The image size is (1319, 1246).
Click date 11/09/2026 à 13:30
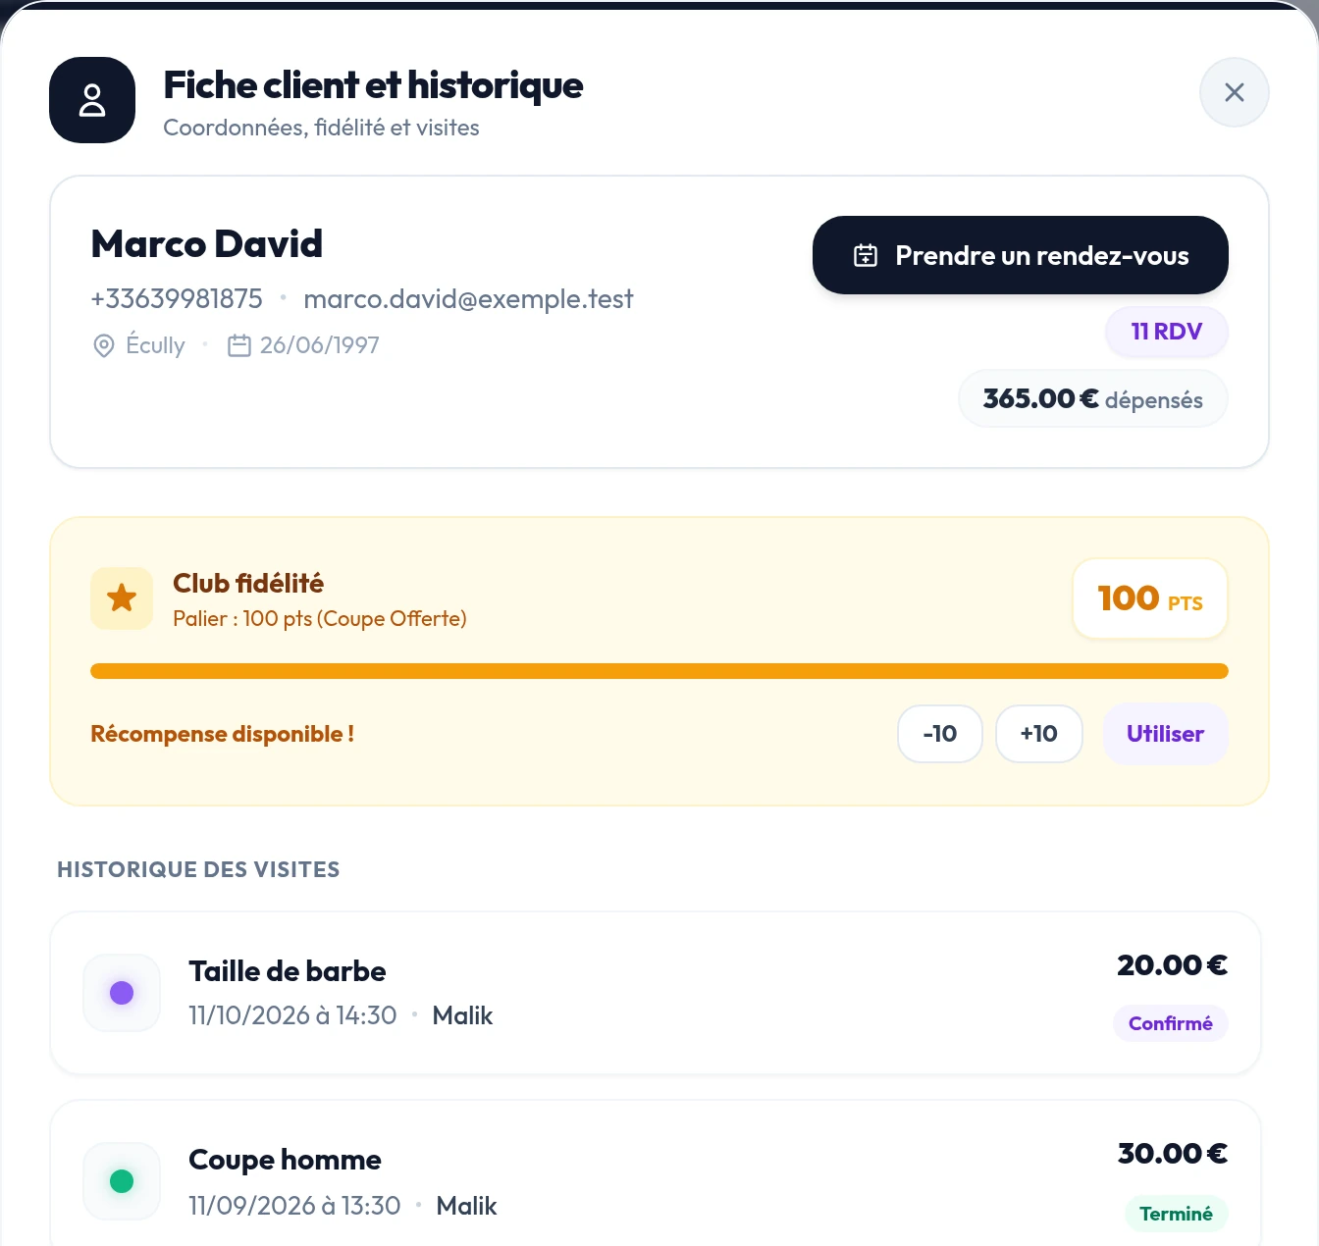click(294, 1206)
